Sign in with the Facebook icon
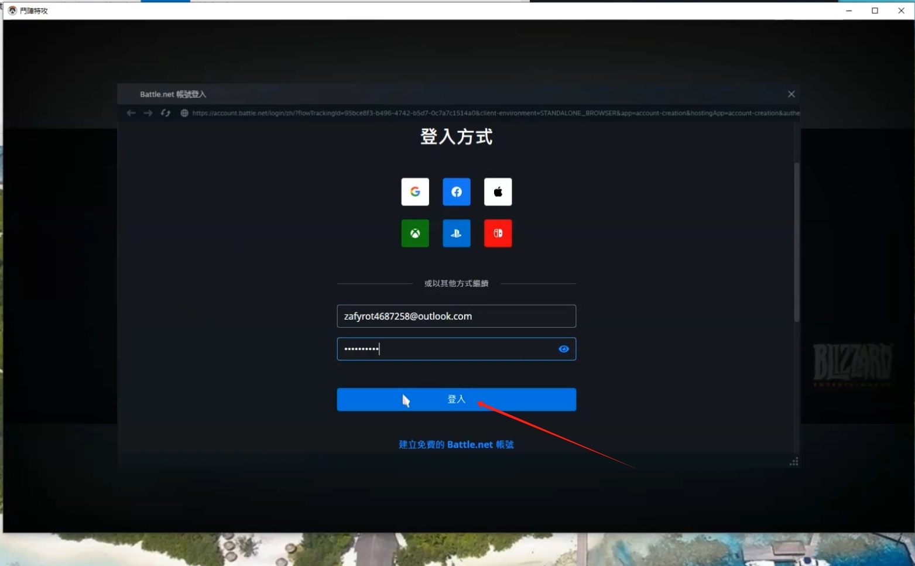This screenshot has height=566, width=915. click(457, 192)
